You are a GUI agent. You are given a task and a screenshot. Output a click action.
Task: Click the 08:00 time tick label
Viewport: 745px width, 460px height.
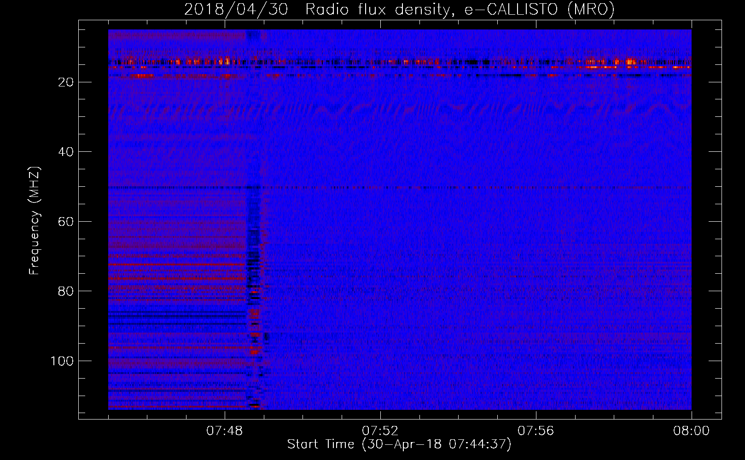pyautogui.click(x=691, y=431)
